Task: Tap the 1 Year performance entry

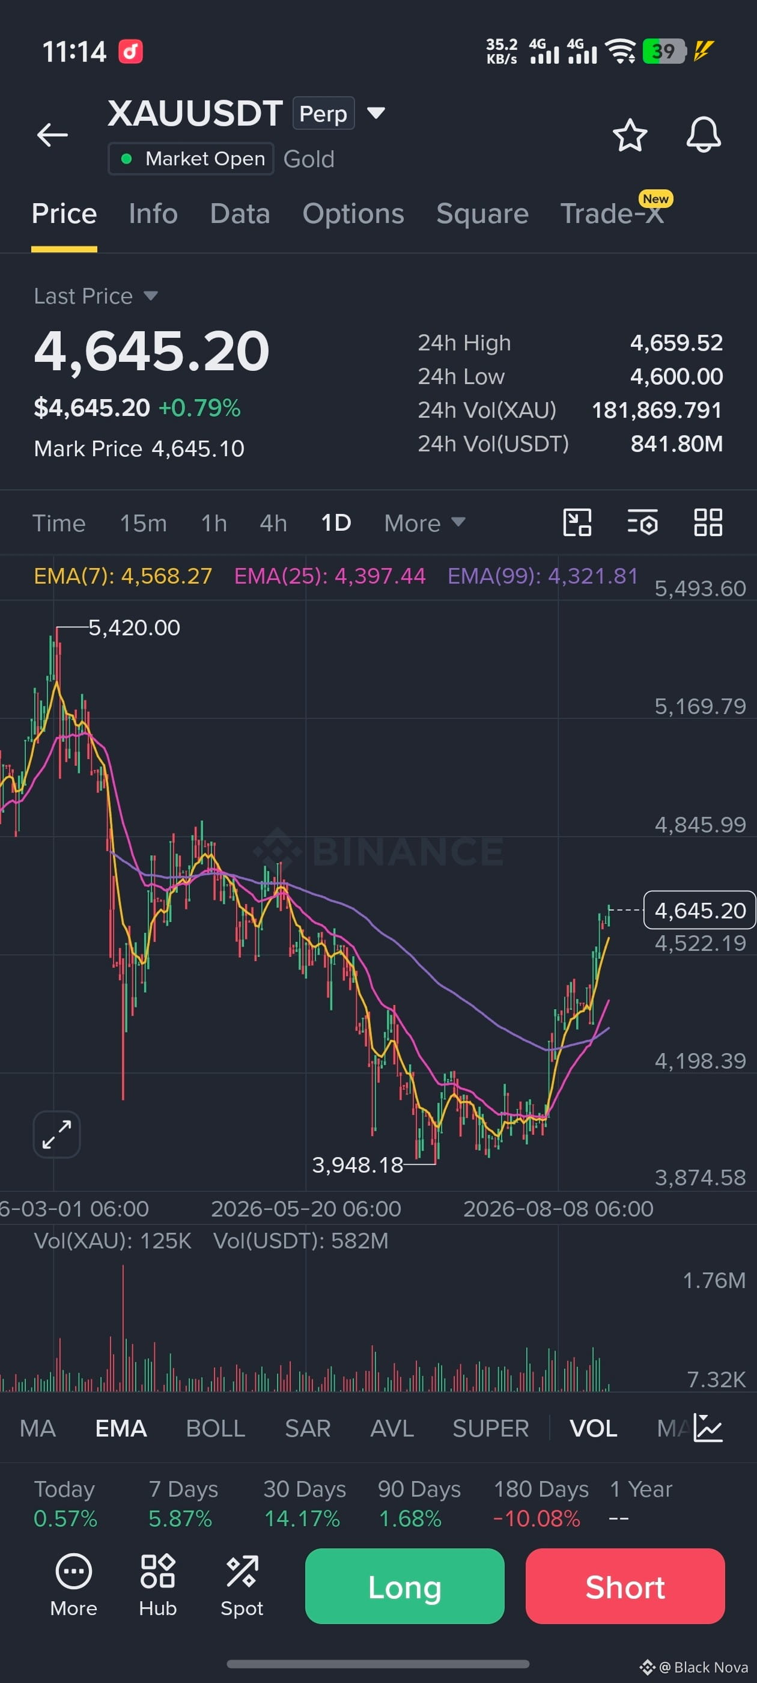Action: (640, 1503)
